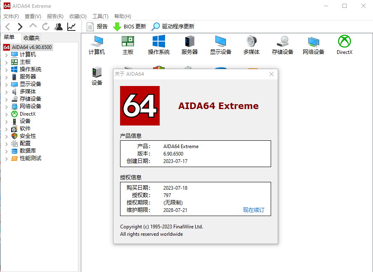The width and height of the screenshot is (373, 272).
Task: Select the 配置 item in the tree
Action: 25,144
